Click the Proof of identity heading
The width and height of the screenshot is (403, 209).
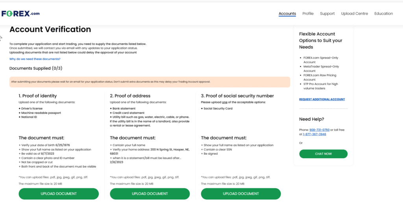pyautogui.click(x=38, y=96)
